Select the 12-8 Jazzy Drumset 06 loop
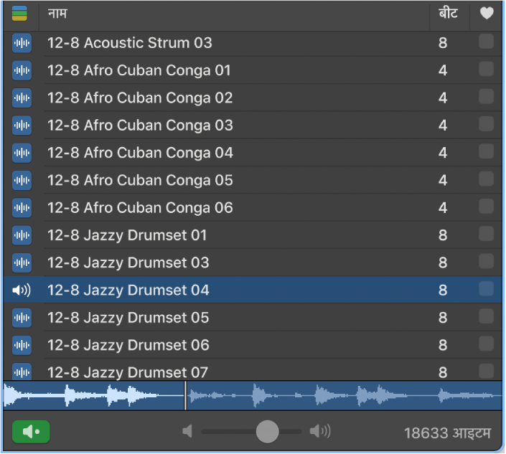The height and width of the screenshot is (454, 506). tap(128, 345)
